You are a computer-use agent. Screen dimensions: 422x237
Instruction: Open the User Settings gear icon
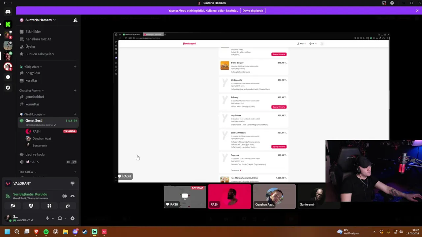click(x=73, y=218)
